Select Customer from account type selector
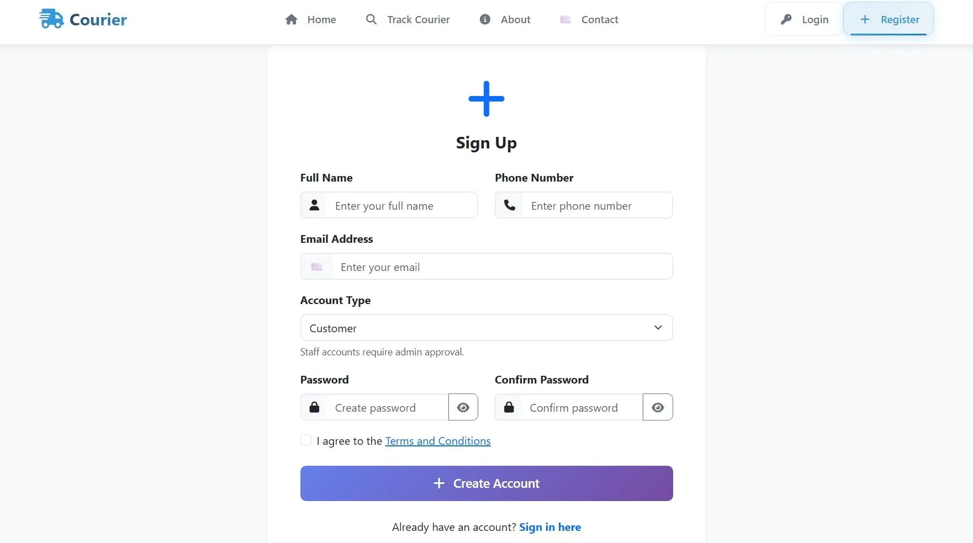The height and width of the screenshot is (543, 973). pyautogui.click(x=486, y=327)
